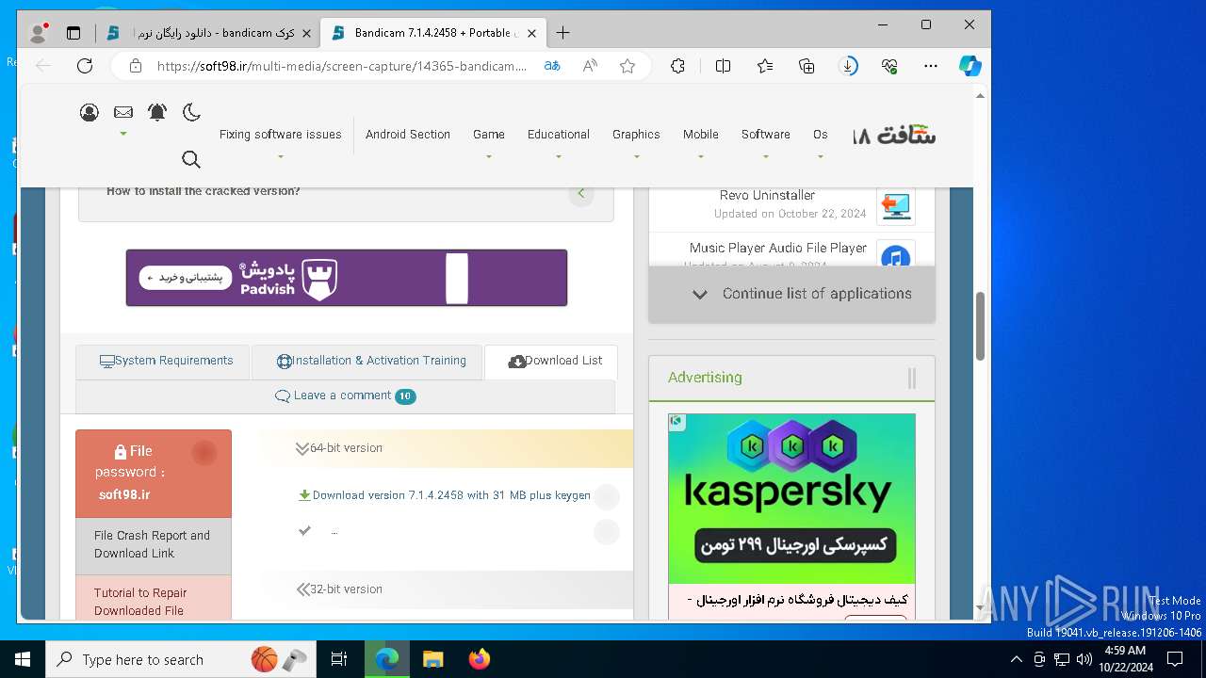The height and width of the screenshot is (678, 1206).
Task: Open File Crash Report and Download Link
Action: [154, 545]
